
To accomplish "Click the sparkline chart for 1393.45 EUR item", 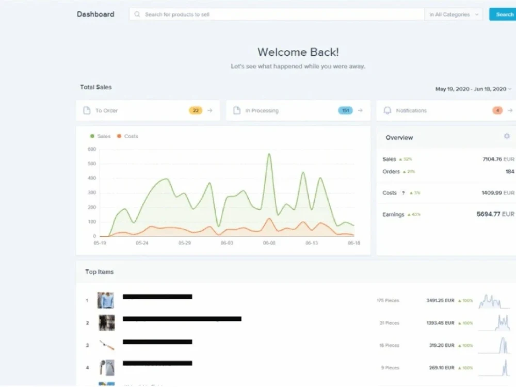I will [x=494, y=322].
